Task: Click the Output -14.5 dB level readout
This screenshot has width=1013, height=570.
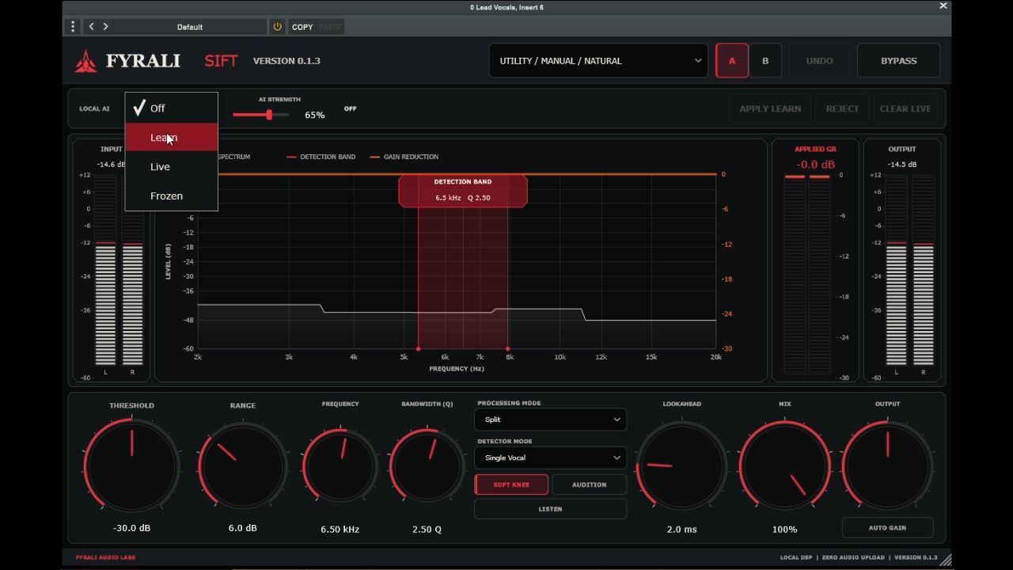Action: pyautogui.click(x=901, y=165)
